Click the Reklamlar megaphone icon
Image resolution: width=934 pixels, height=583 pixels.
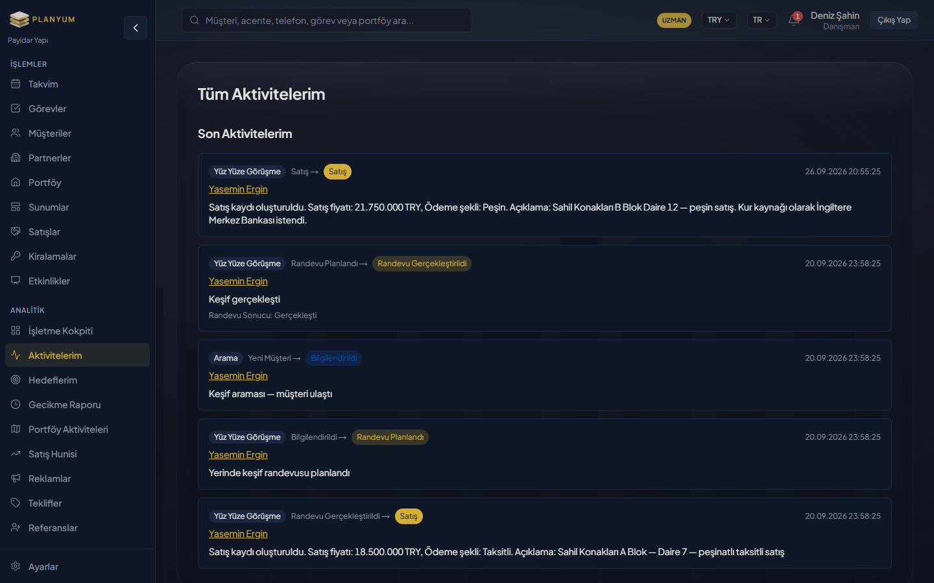(x=16, y=478)
